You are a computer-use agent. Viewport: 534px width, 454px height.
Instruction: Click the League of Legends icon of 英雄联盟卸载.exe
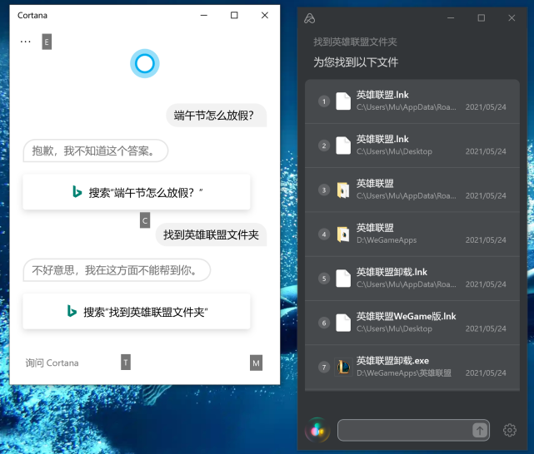click(343, 368)
